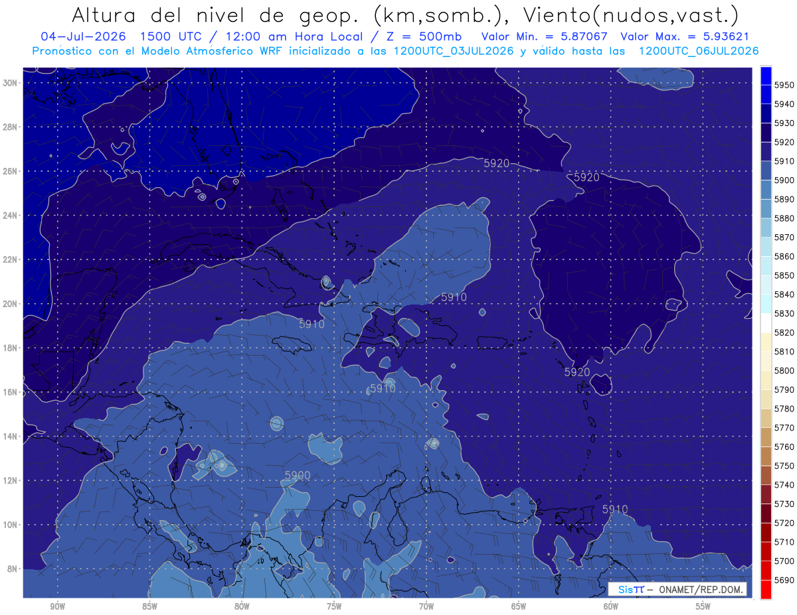Click the legend value 5860
The image size is (797, 615).
pyautogui.click(x=784, y=256)
